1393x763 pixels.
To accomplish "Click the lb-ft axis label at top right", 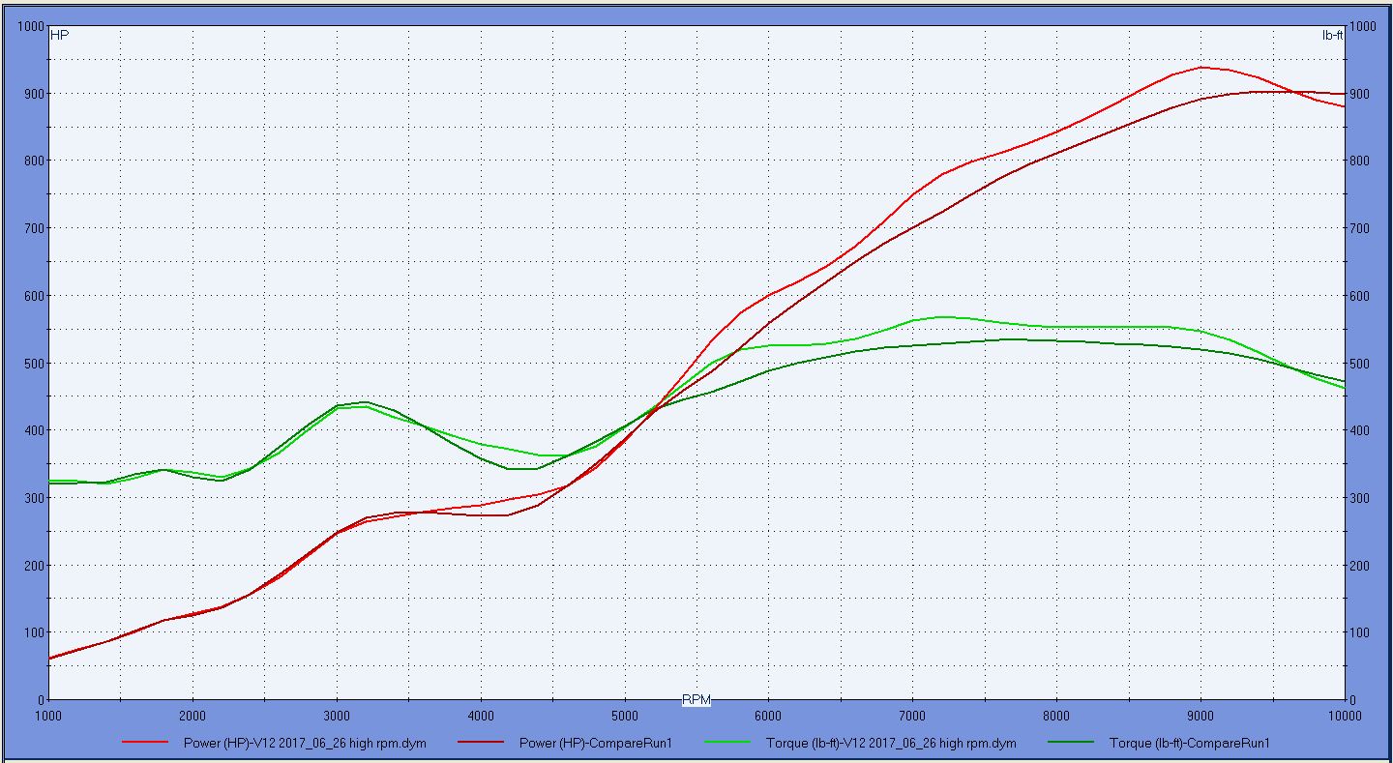I will (1332, 36).
